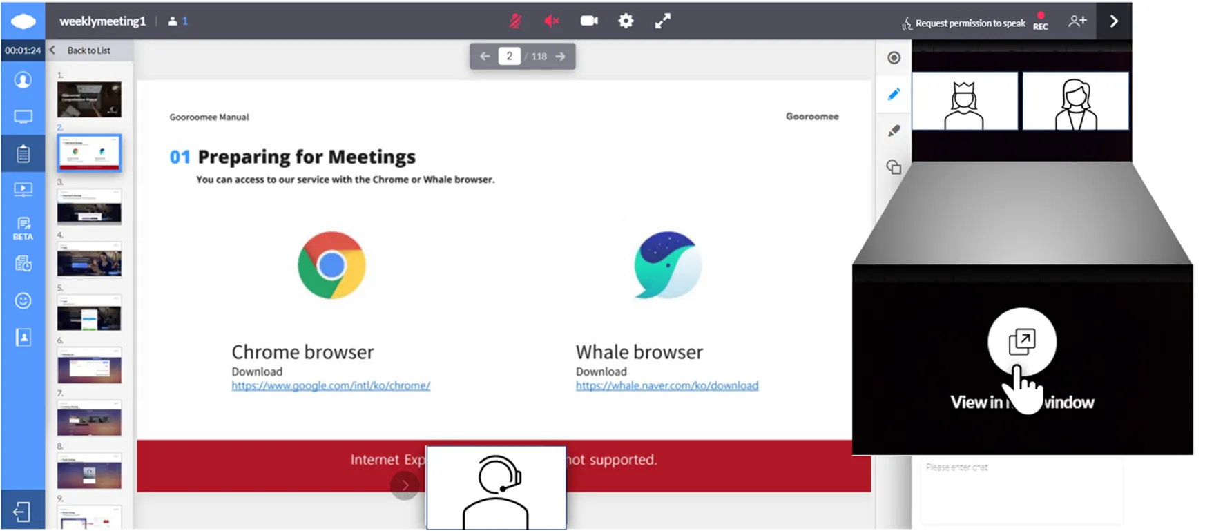
Task: Open slide thumbnail 6
Action: point(89,365)
